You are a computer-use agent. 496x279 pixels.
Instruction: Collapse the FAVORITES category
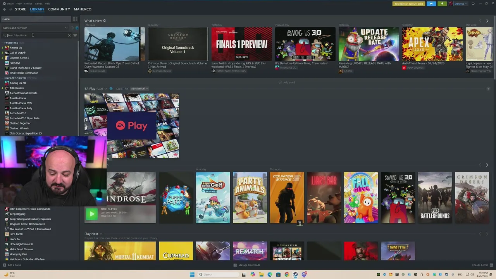(3, 43)
